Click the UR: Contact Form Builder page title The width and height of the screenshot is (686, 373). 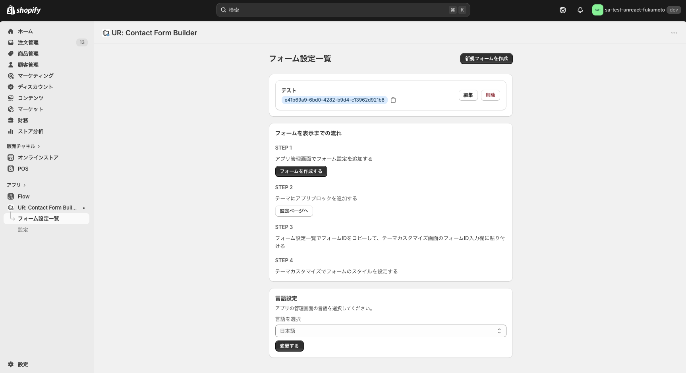[x=154, y=33]
